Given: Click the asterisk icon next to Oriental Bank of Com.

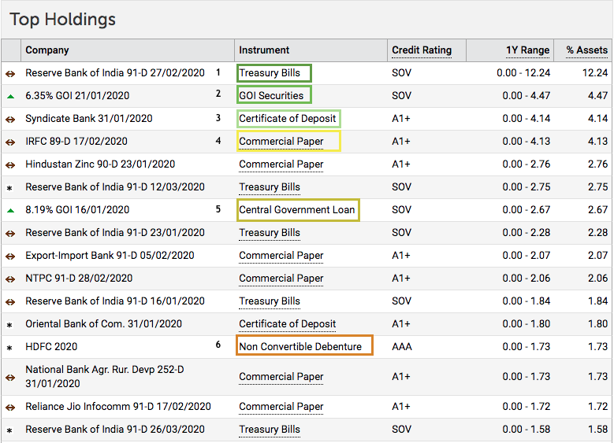Looking at the screenshot, I should 9,325.
